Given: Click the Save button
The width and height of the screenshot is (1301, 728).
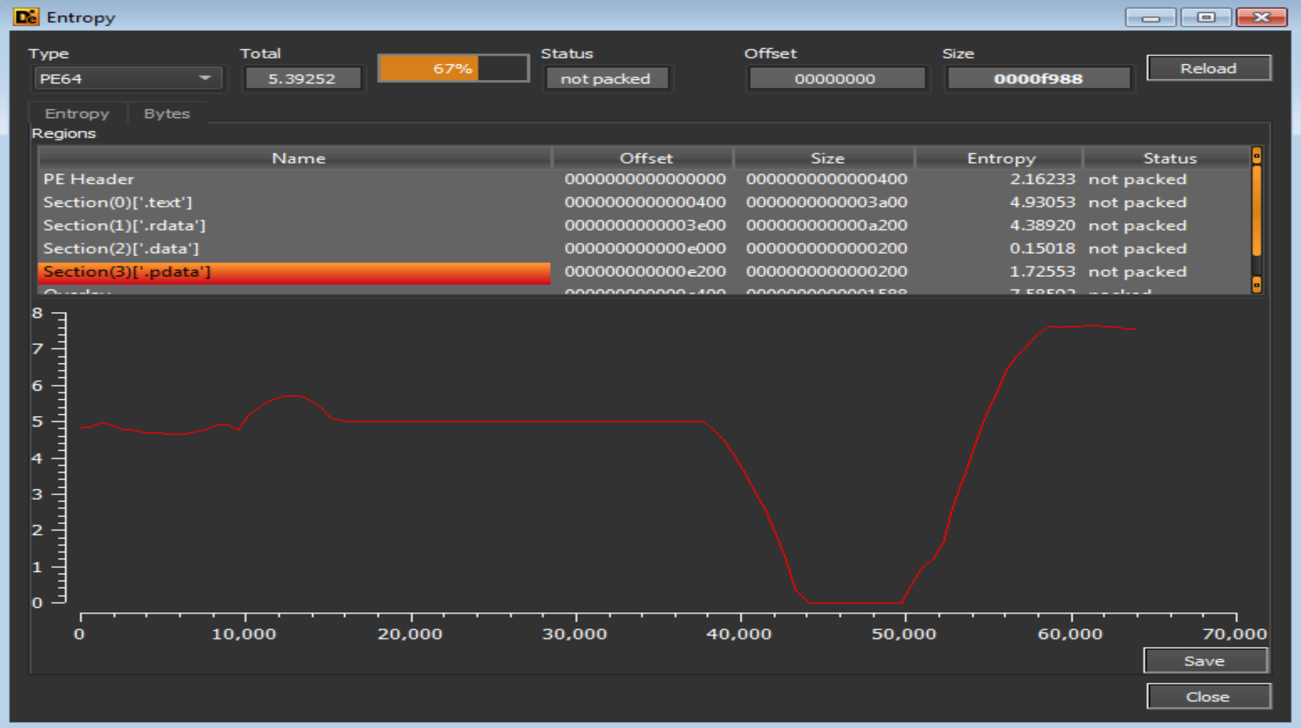Looking at the screenshot, I should [1205, 661].
